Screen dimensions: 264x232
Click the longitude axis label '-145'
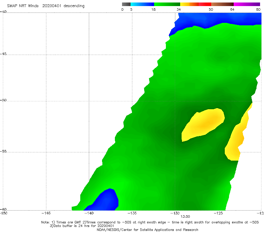pyautogui.click(x=46, y=213)
